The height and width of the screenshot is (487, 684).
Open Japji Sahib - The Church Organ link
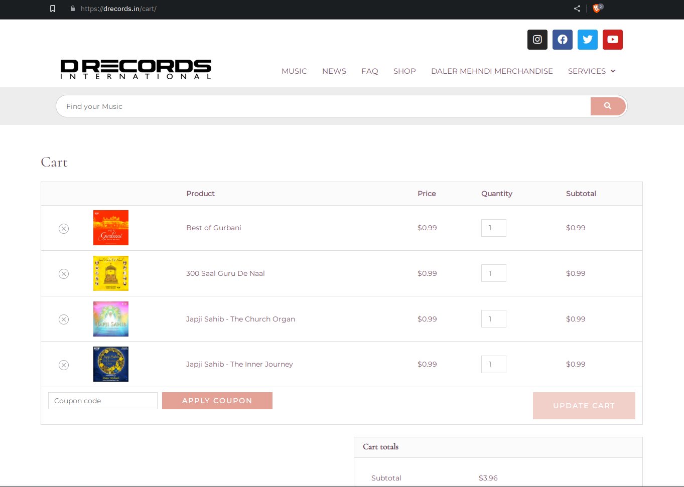[240, 319]
